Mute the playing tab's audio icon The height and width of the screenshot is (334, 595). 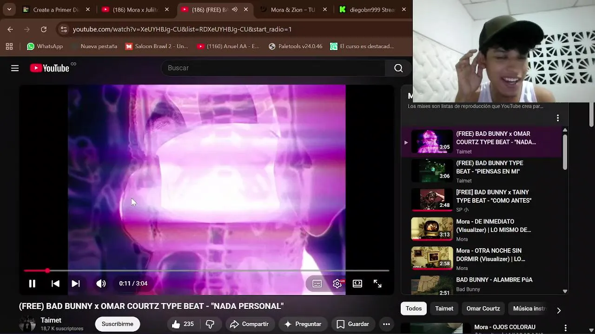coord(235,9)
